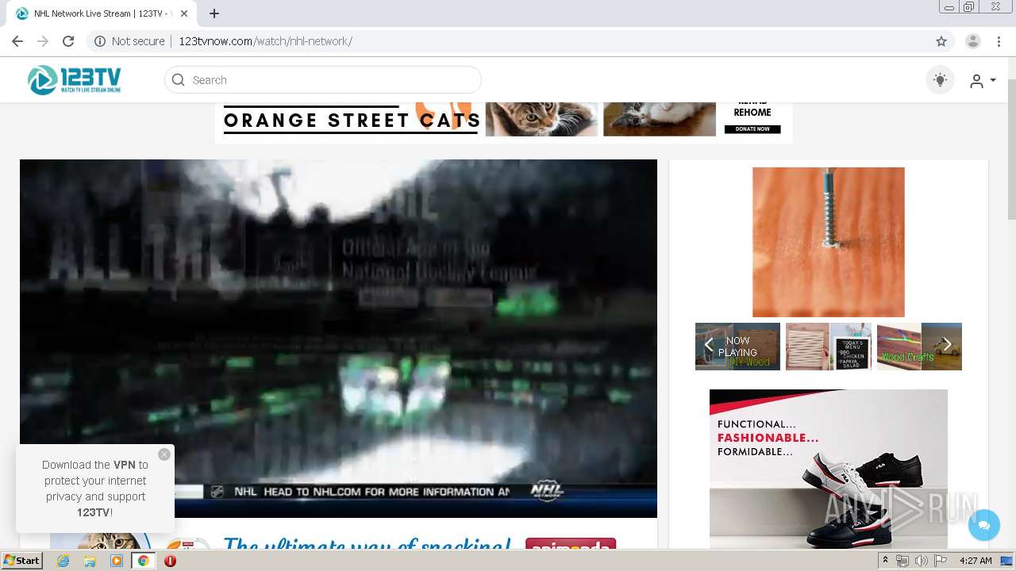
Task: Open the Windows Start menu
Action: 21,561
